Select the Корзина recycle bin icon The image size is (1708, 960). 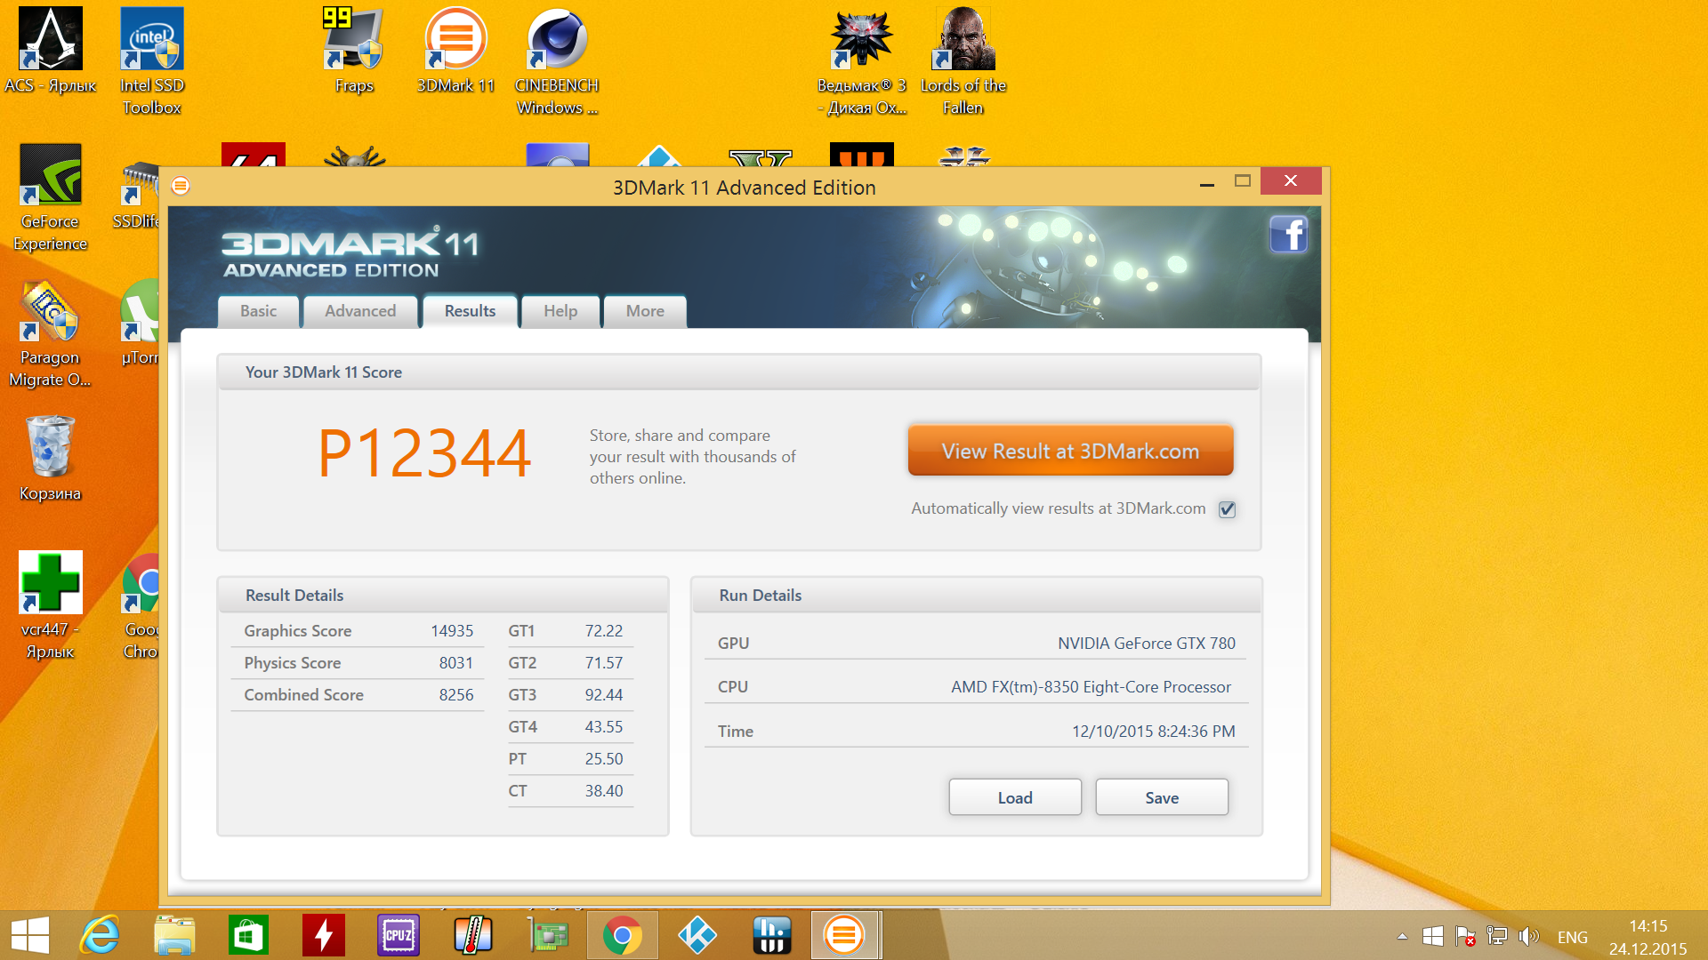[51, 459]
